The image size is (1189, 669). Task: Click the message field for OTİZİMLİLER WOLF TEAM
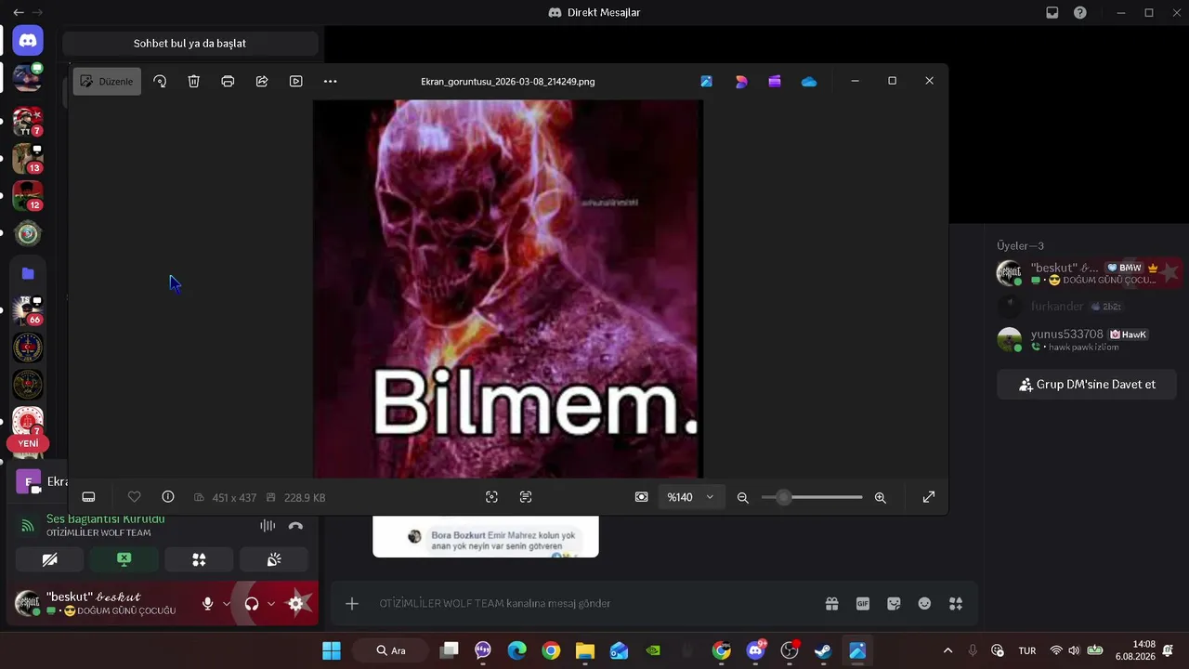(x=594, y=604)
